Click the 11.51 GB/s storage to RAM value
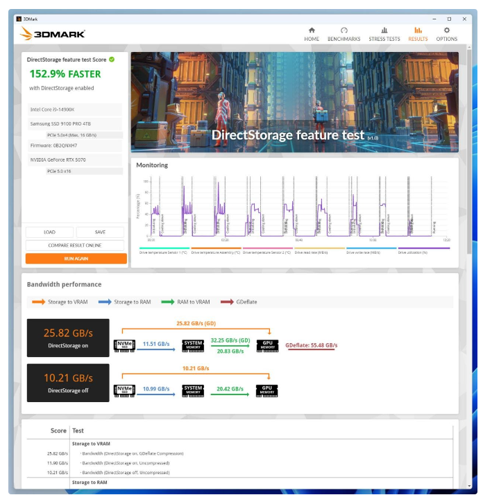 pos(156,344)
